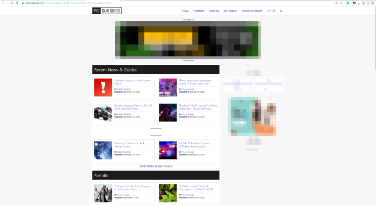Screen dimensions: 376x205
Task: Open 'Today's Fortnite Item Shop' article
Action: (132, 188)
